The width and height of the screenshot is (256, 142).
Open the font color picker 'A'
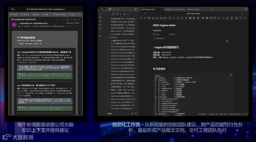pos(232,18)
